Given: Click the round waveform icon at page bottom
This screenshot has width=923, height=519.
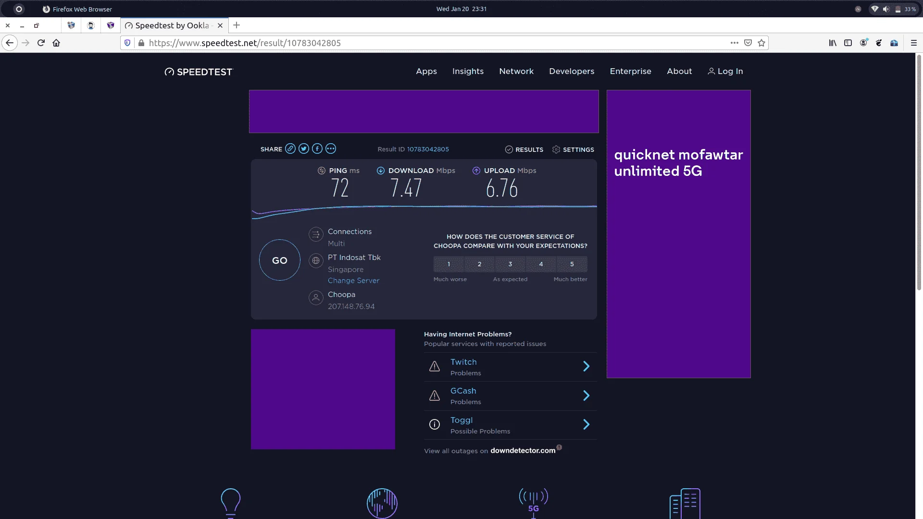Looking at the screenshot, I should (x=382, y=503).
